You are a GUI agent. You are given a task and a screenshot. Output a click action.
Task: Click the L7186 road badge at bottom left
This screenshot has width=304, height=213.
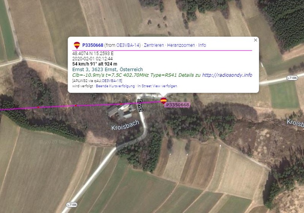[72, 205]
